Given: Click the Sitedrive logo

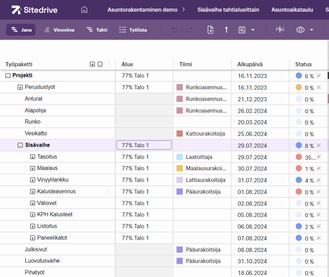Looking at the screenshot, I should click(x=34, y=10).
